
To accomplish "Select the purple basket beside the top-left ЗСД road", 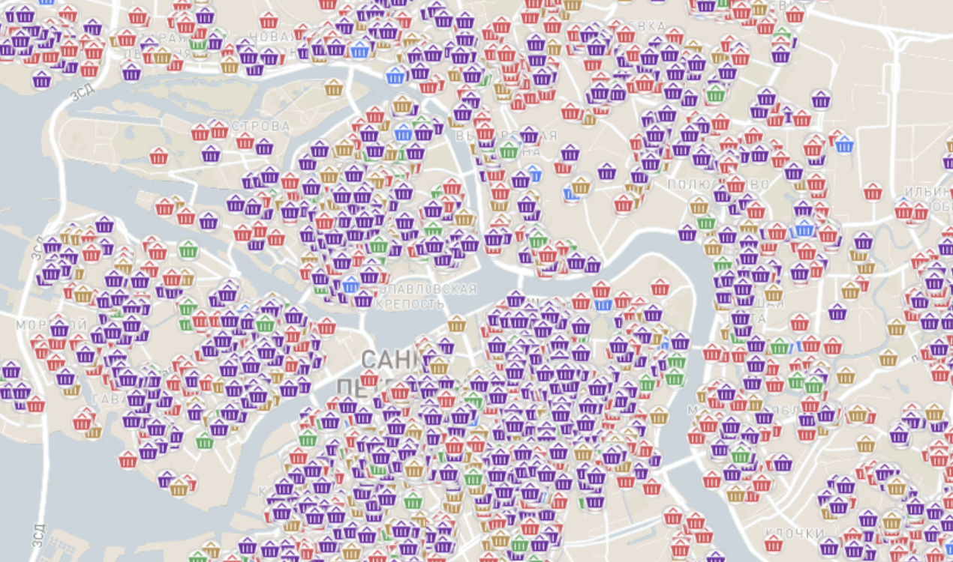I will (x=42, y=79).
